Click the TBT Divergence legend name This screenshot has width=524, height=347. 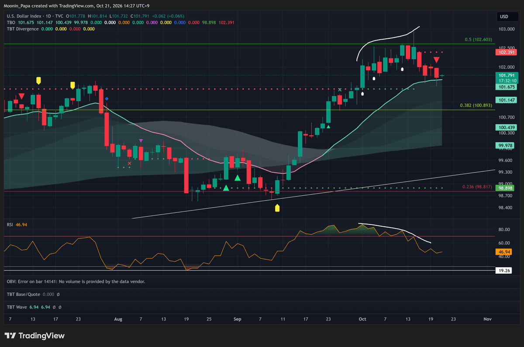(x=22, y=29)
